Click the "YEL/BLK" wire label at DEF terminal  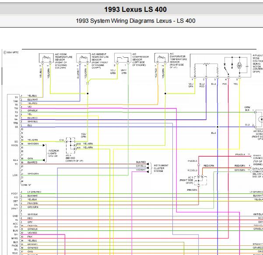32,199
